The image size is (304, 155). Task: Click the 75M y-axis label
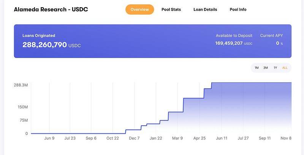24,120
